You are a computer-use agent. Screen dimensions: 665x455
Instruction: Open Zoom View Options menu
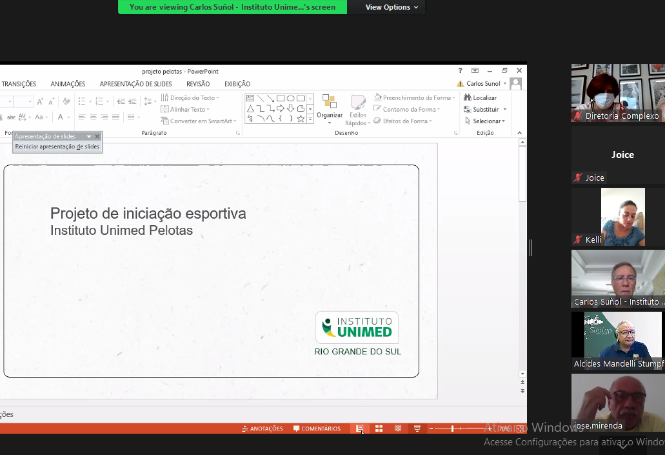(392, 7)
